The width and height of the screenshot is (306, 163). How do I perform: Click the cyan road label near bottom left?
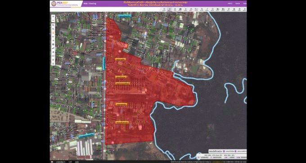click(86, 135)
